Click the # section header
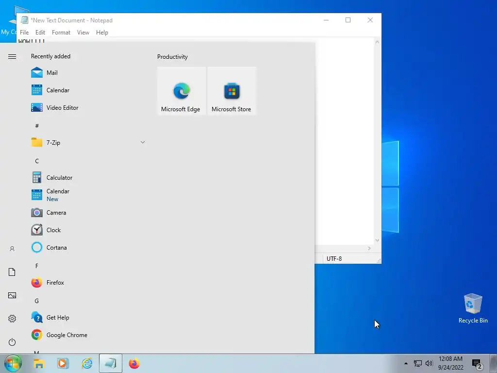Image resolution: width=497 pixels, height=373 pixels. click(37, 126)
